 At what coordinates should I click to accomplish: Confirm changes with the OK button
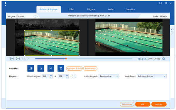[x=143, y=104]
